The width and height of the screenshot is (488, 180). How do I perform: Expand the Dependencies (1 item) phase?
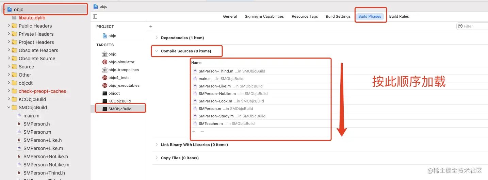[157, 38]
